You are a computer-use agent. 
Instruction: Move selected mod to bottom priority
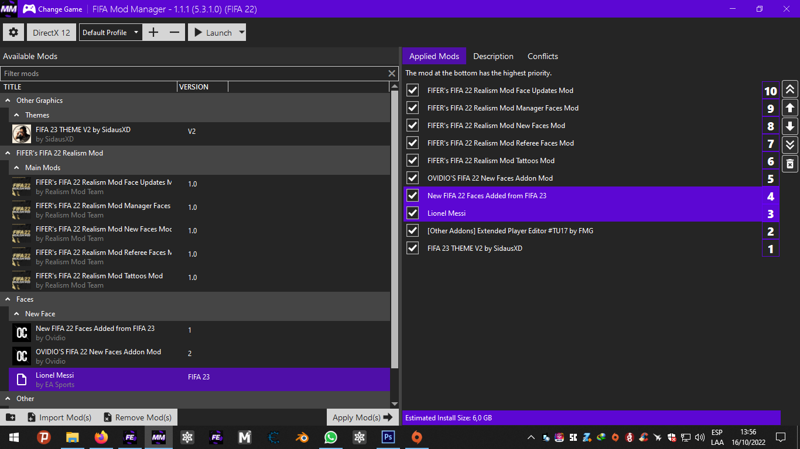[x=790, y=145]
